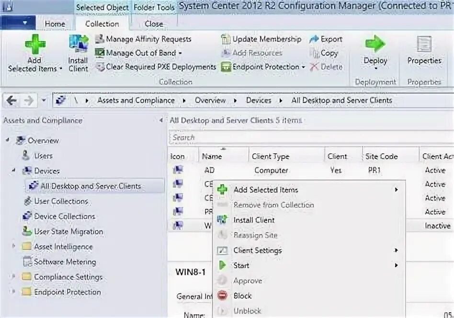
Task: Select User State Migration in the tree
Action: click(x=68, y=232)
